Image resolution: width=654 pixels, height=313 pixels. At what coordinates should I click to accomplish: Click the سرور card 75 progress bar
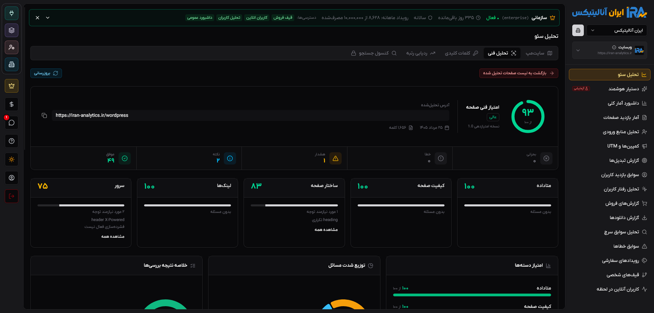(x=81, y=205)
